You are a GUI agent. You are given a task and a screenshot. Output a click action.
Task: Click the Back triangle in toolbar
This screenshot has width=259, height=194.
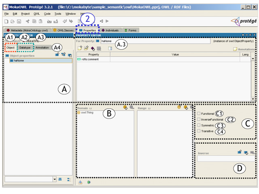pos(102,21)
